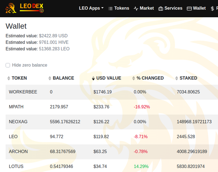The width and height of the screenshot is (218, 172).
Task: Click the ARCHON staked 4008.29619189
Action: 192,152
